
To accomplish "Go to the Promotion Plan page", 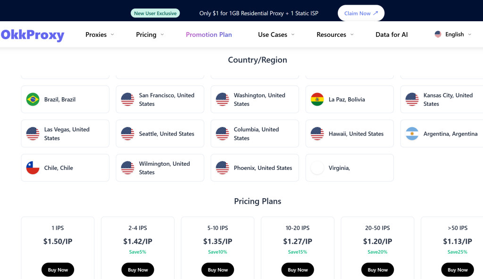I will (x=208, y=34).
